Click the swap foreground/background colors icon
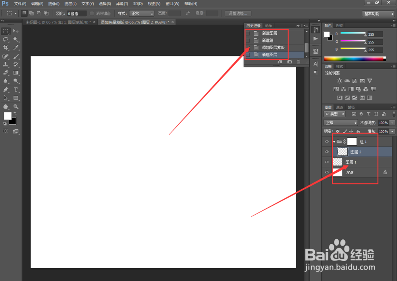This screenshot has height=281, width=397. click(x=15, y=114)
